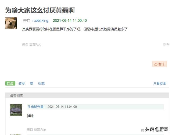Click the 来自 豆瓣App label under the post
172x135 pixels.
point(32,45)
